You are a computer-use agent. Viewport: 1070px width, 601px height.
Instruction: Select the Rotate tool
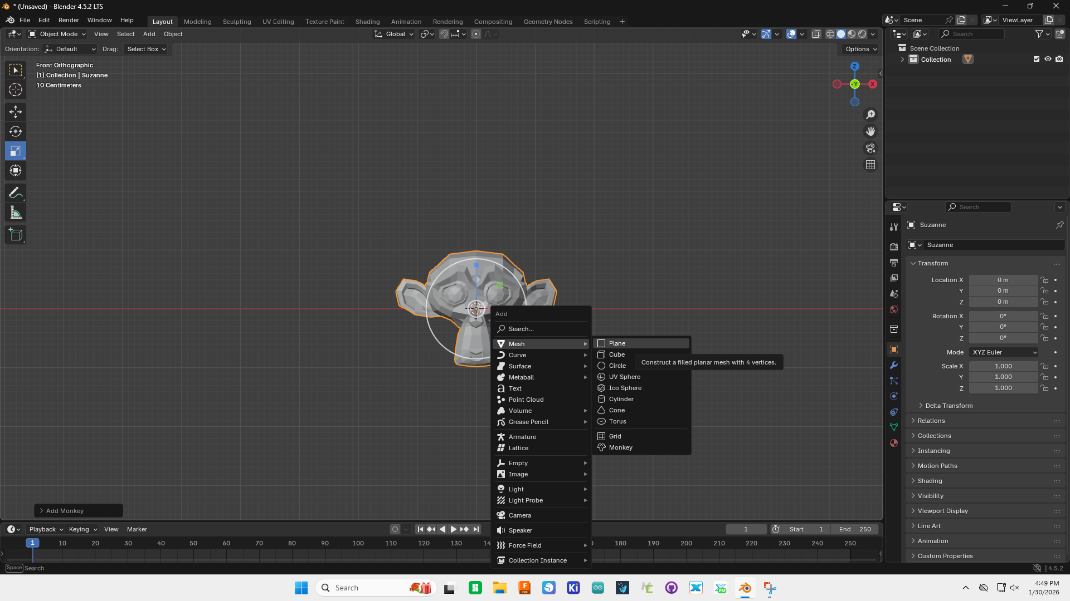pos(16,131)
